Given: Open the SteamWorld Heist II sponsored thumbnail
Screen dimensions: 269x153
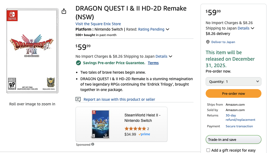Looking at the screenshot, I should point(100,124).
